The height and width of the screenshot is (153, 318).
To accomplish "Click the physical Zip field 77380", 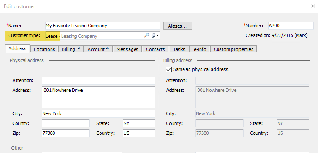I will [x=66, y=133].
